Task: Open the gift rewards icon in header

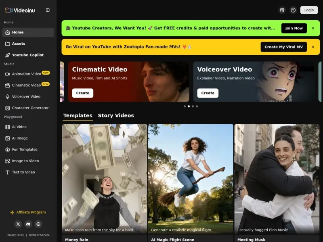Action: (x=282, y=10)
